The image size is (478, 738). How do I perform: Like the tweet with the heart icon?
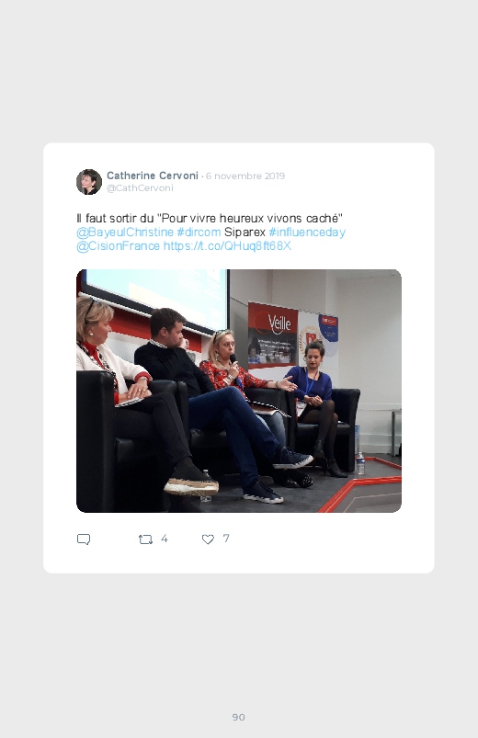coord(208,539)
